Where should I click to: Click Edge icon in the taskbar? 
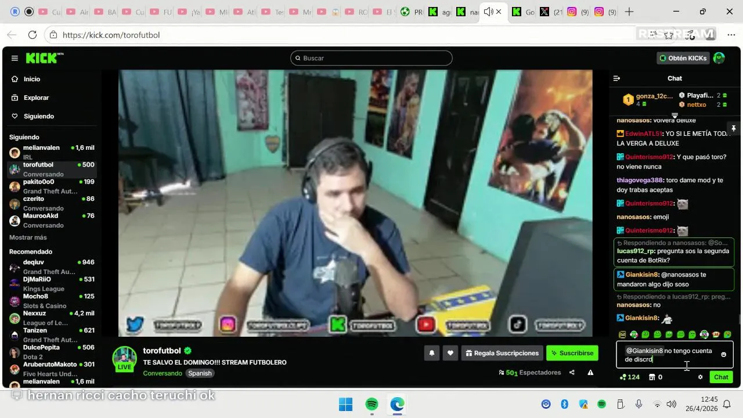click(397, 404)
